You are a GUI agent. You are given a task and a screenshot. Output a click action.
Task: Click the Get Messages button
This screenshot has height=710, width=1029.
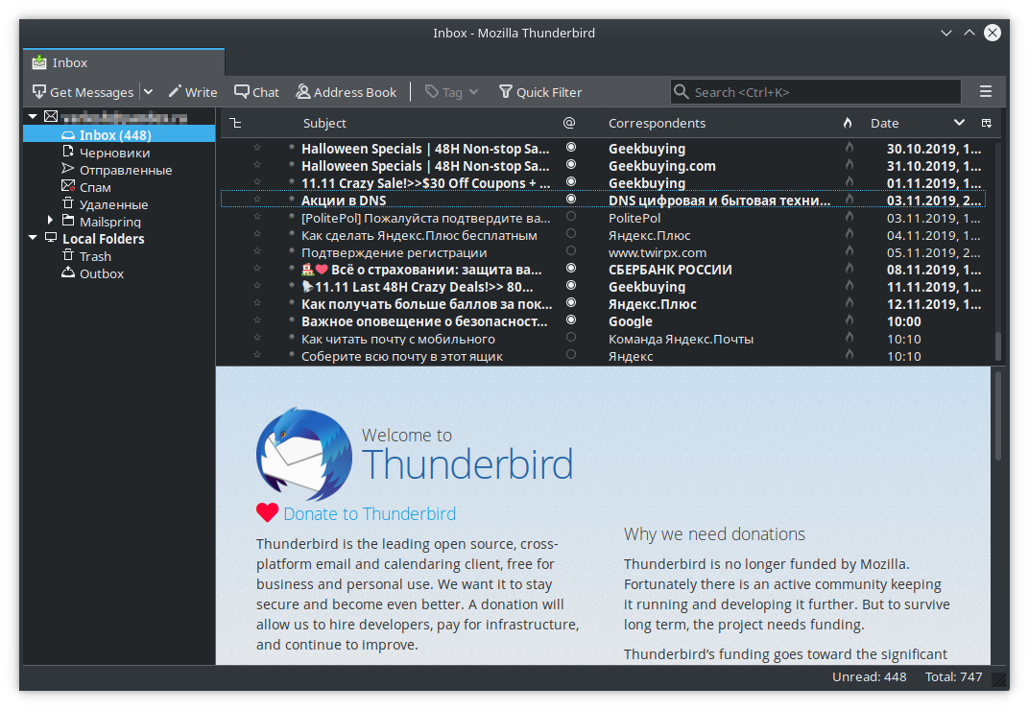[x=83, y=92]
